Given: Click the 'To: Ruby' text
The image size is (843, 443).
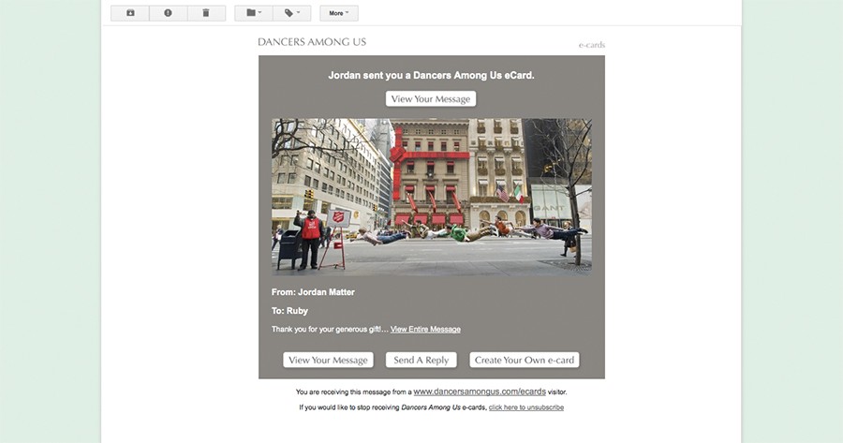Looking at the screenshot, I should click(x=289, y=311).
